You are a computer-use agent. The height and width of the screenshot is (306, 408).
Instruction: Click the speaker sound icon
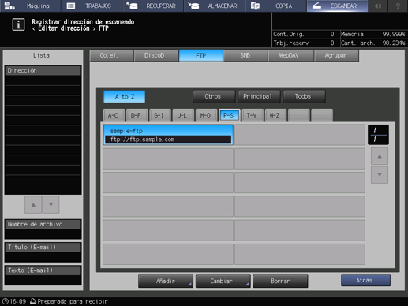378,6
